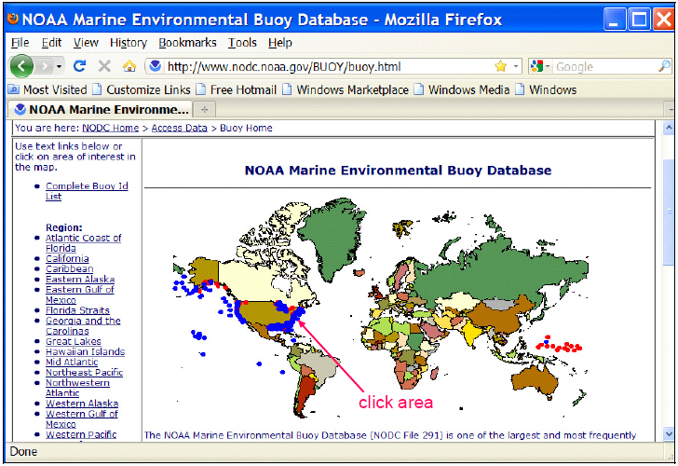Image resolution: width=678 pixels, height=466 pixels.
Task: Open the Florida Straits region link
Action: click(x=77, y=310)
